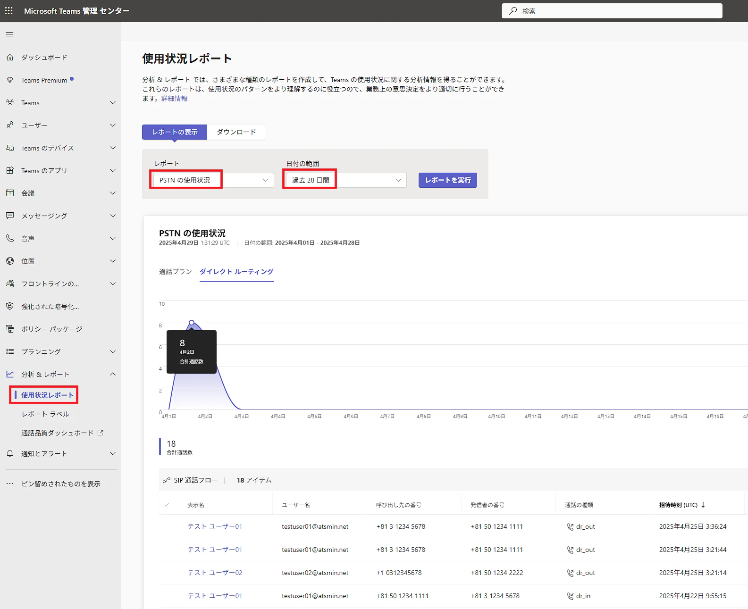Expand the 通知とアラート chevron
The height and width of the screenshot is (609, 748).
113,453
